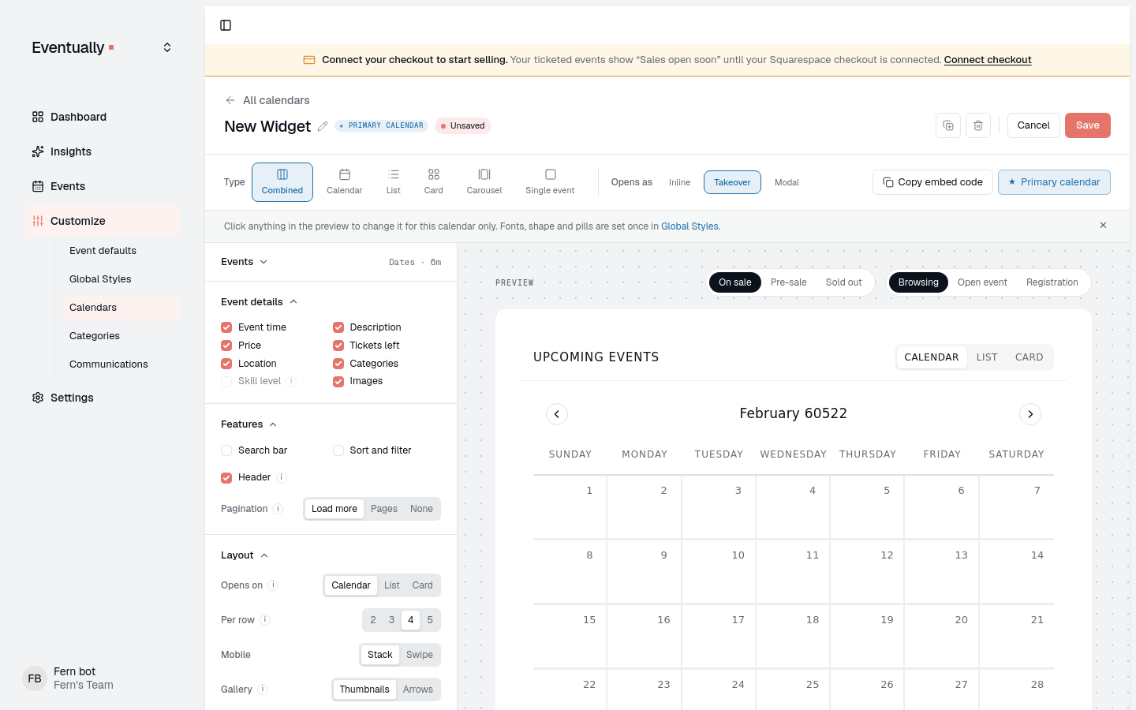Collapse the Event details section
Image resolution: width=1136 pixels, height=710 pixels.
coord(259,302)
